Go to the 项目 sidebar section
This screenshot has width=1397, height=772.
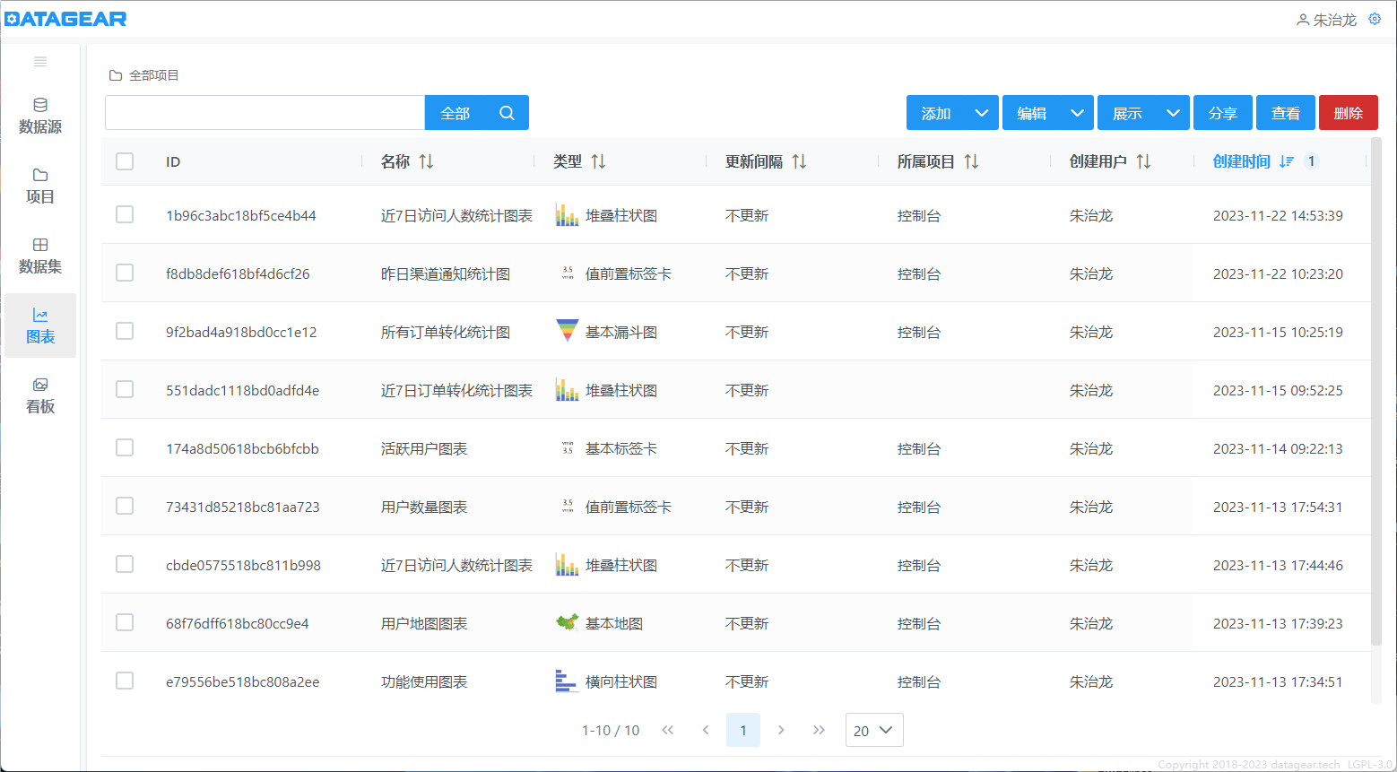(40, 186)
